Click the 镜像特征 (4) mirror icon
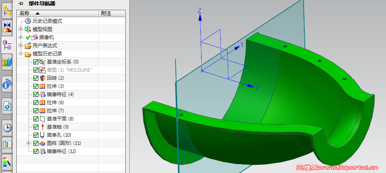This screenshot has height=173, width=386. coord(42,94)
